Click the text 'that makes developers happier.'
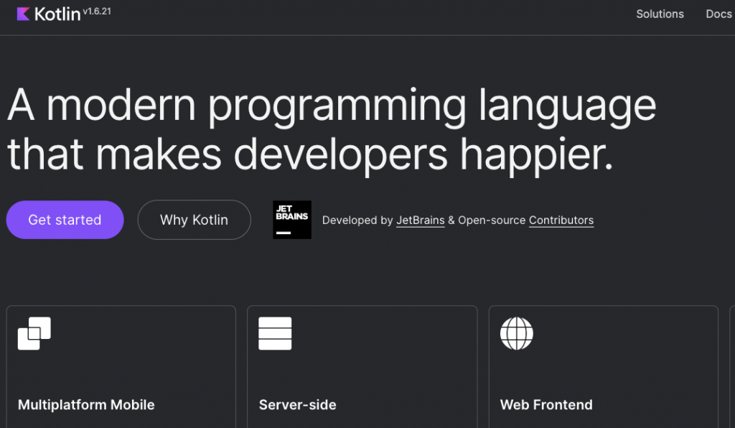The image size is (735, 428). coord(310,156)
